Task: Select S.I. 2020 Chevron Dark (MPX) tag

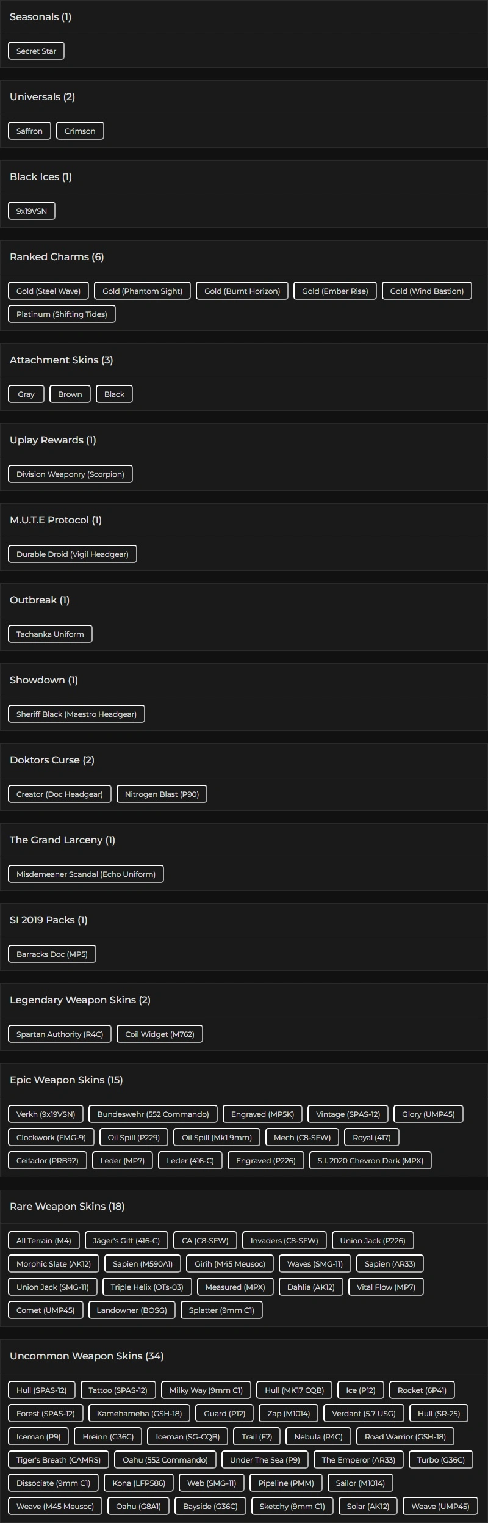Action: (x=370, y=1161)
